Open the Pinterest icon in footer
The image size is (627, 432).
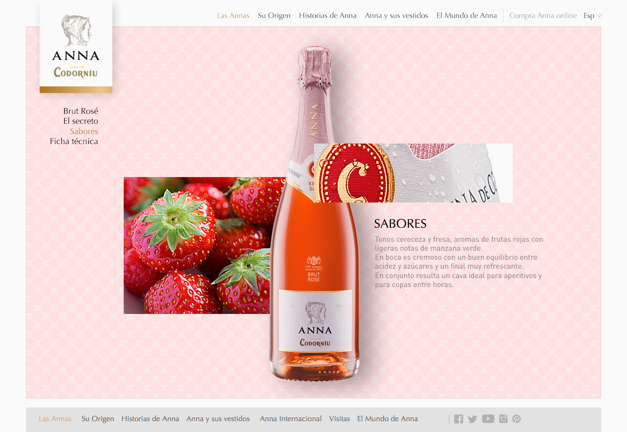pyautogui.click(x=517, y=419)
